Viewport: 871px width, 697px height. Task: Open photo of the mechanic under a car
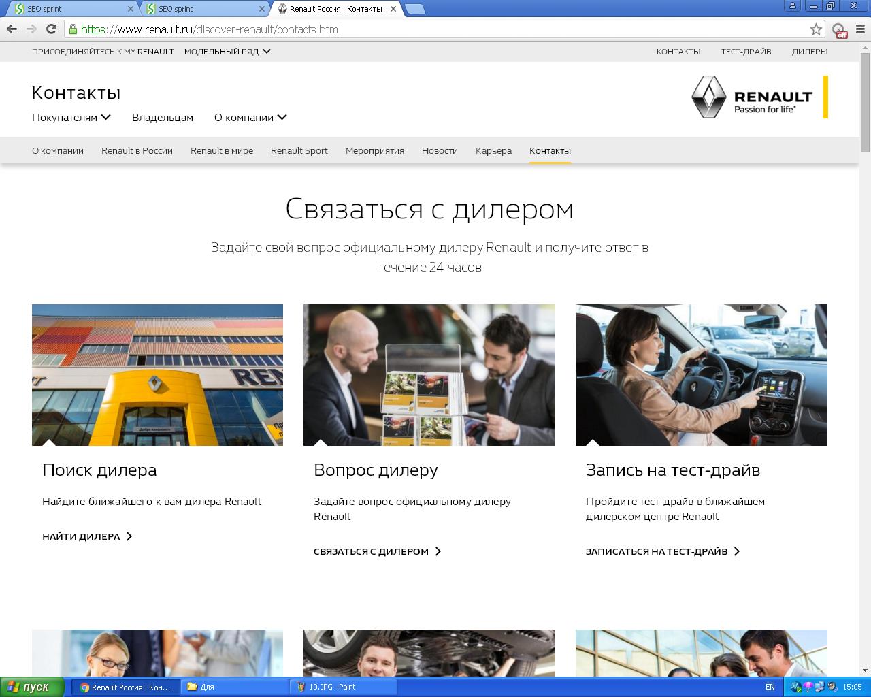click(429, 653)
